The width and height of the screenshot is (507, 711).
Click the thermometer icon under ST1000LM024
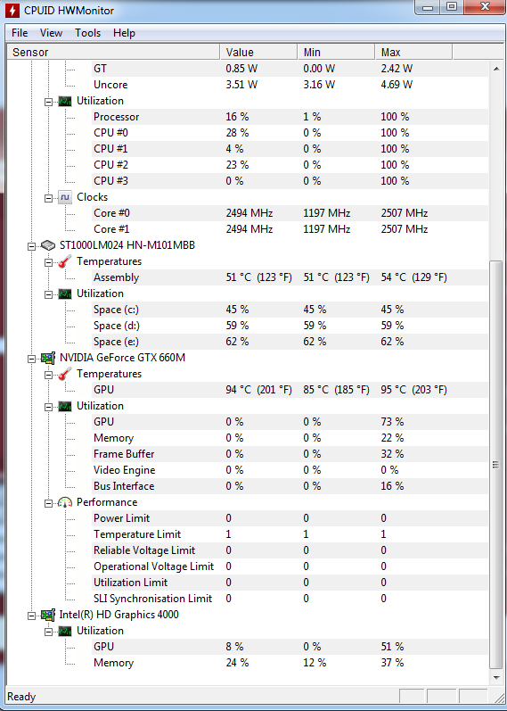65,261
